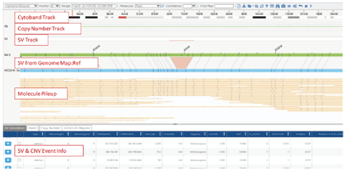Open help via the question mark icon
This screenshot has width=346, height=169.
click(x=311, y=6)
